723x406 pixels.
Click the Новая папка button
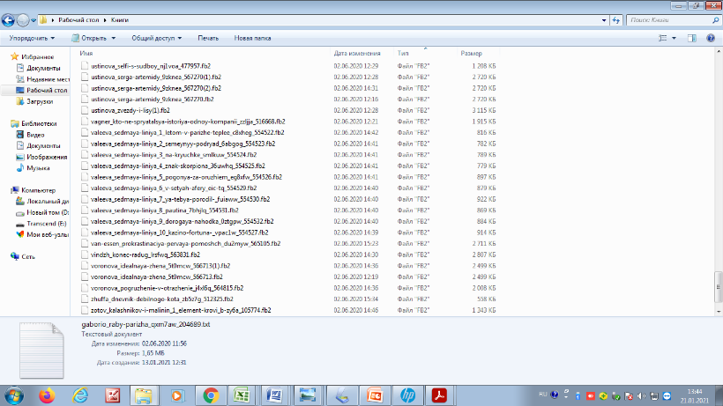pyautogui.click(x=252, y=39)
